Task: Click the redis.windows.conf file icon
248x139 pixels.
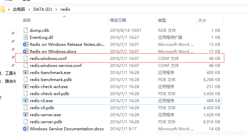Action: pos(26,58)
